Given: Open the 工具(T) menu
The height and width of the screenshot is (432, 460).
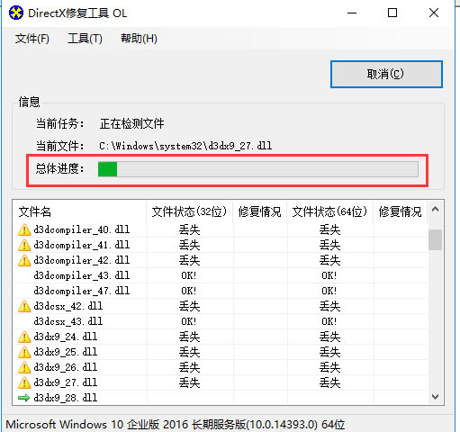Looking at the screenshot, I should [x=85, y=39].
